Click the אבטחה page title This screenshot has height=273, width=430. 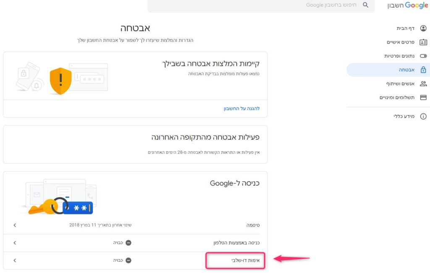tap(135, 28)
